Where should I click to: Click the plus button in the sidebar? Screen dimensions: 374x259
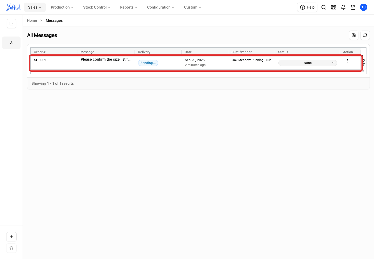click(x=11, y=237)
